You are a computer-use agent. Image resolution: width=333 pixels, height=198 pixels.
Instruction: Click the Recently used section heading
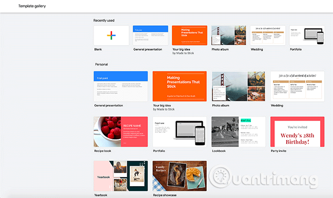coord(104,20)
